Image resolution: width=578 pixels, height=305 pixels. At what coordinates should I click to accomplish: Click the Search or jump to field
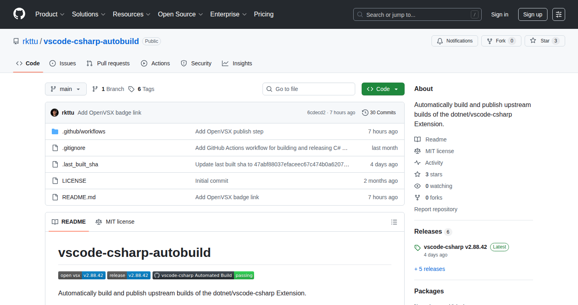[x=417, y=14]
